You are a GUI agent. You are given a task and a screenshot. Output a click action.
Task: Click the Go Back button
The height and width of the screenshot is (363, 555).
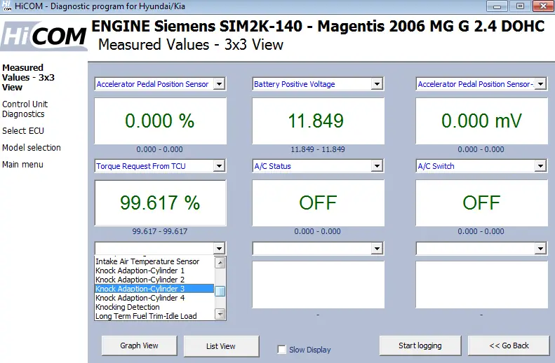coord(509,345)
